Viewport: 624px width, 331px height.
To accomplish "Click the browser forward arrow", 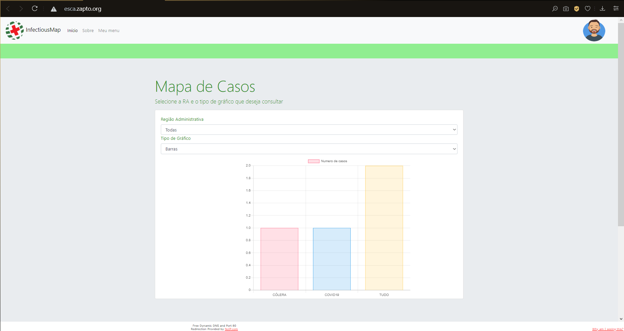I will tap(21, 9).
